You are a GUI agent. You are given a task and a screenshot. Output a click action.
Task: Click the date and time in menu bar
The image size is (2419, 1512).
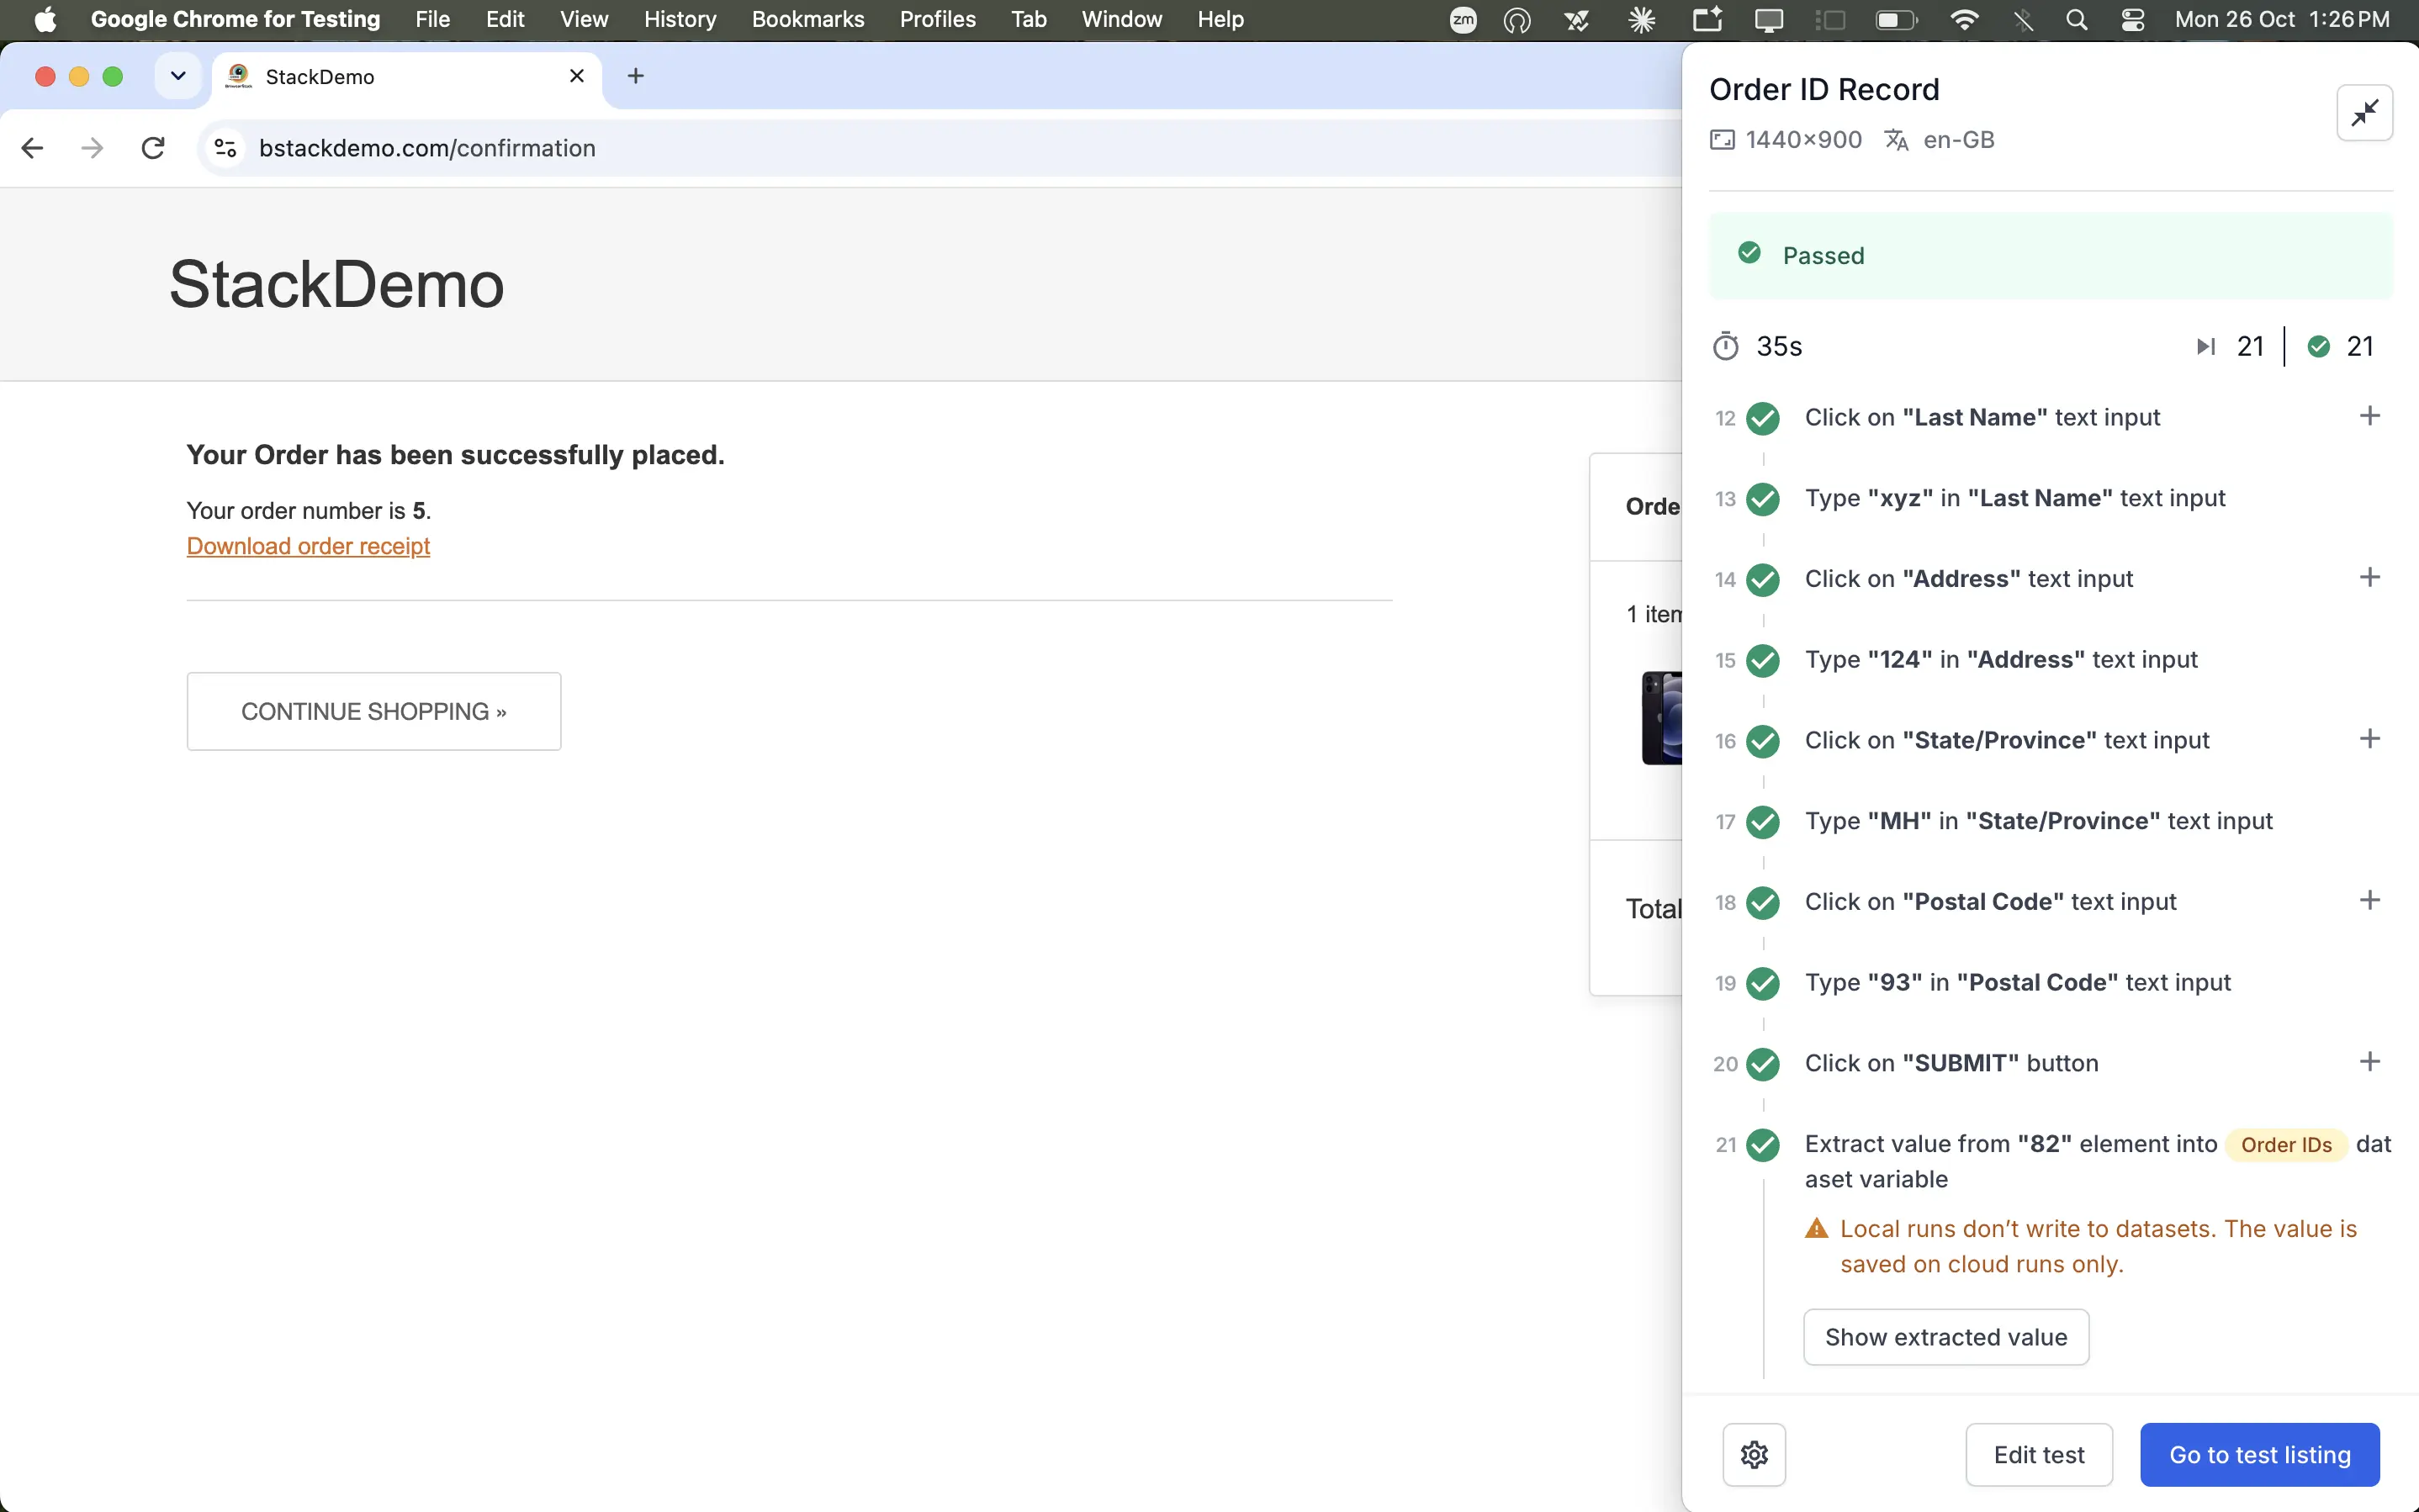[x=2282, y=20]
